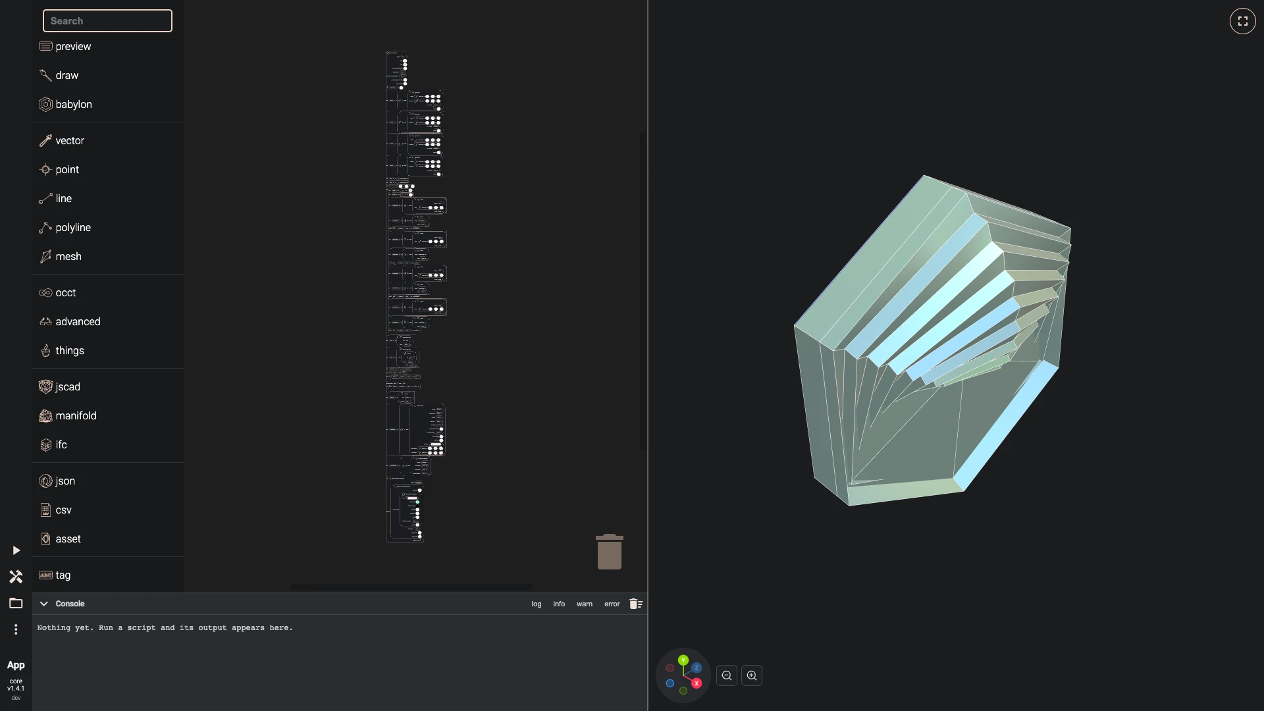Open the three-dot more menu
Screen dimensions: 1264x711
tap(16, 629)
